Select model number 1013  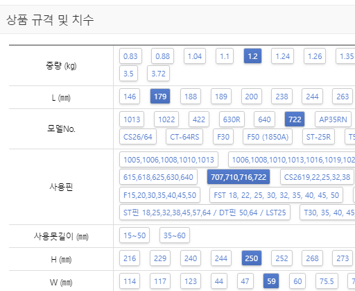[x=132, y=119]
